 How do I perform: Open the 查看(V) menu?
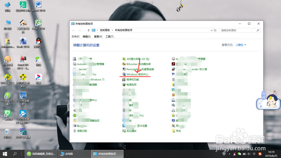98,37
